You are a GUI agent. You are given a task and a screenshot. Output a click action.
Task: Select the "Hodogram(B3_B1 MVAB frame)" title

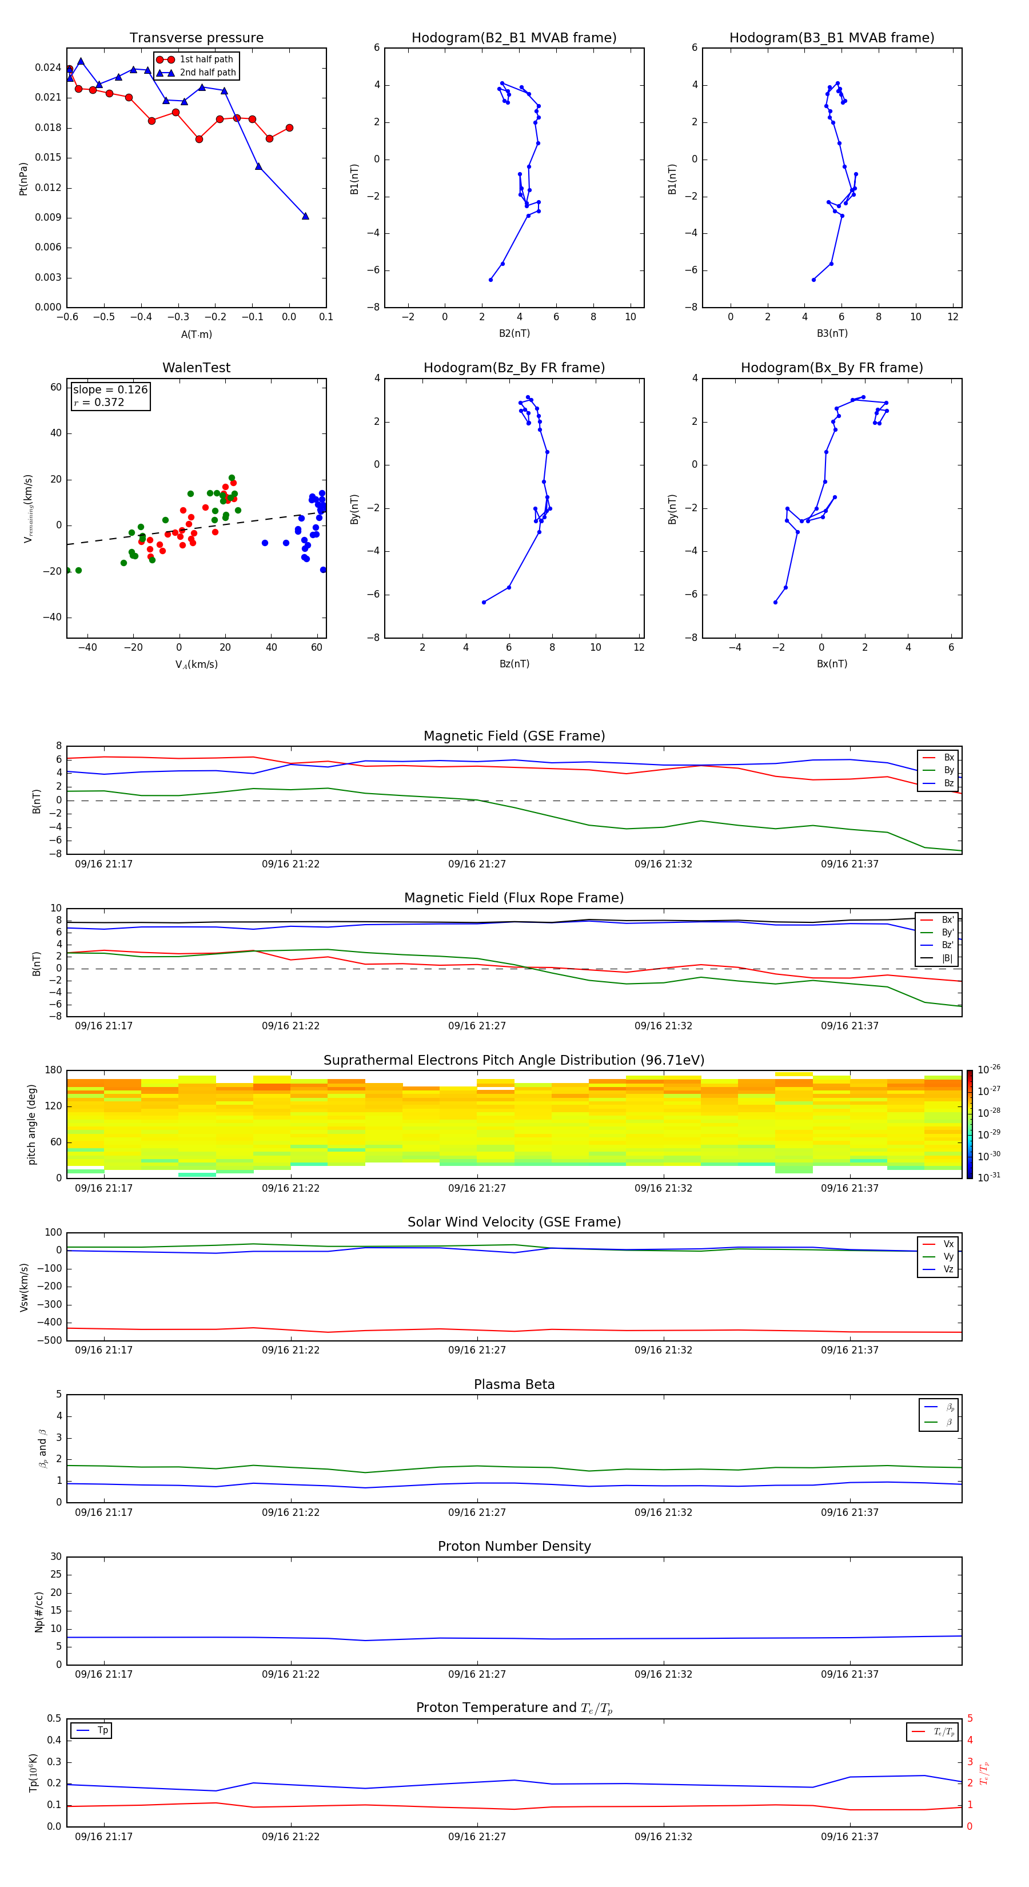coord(832,38)
